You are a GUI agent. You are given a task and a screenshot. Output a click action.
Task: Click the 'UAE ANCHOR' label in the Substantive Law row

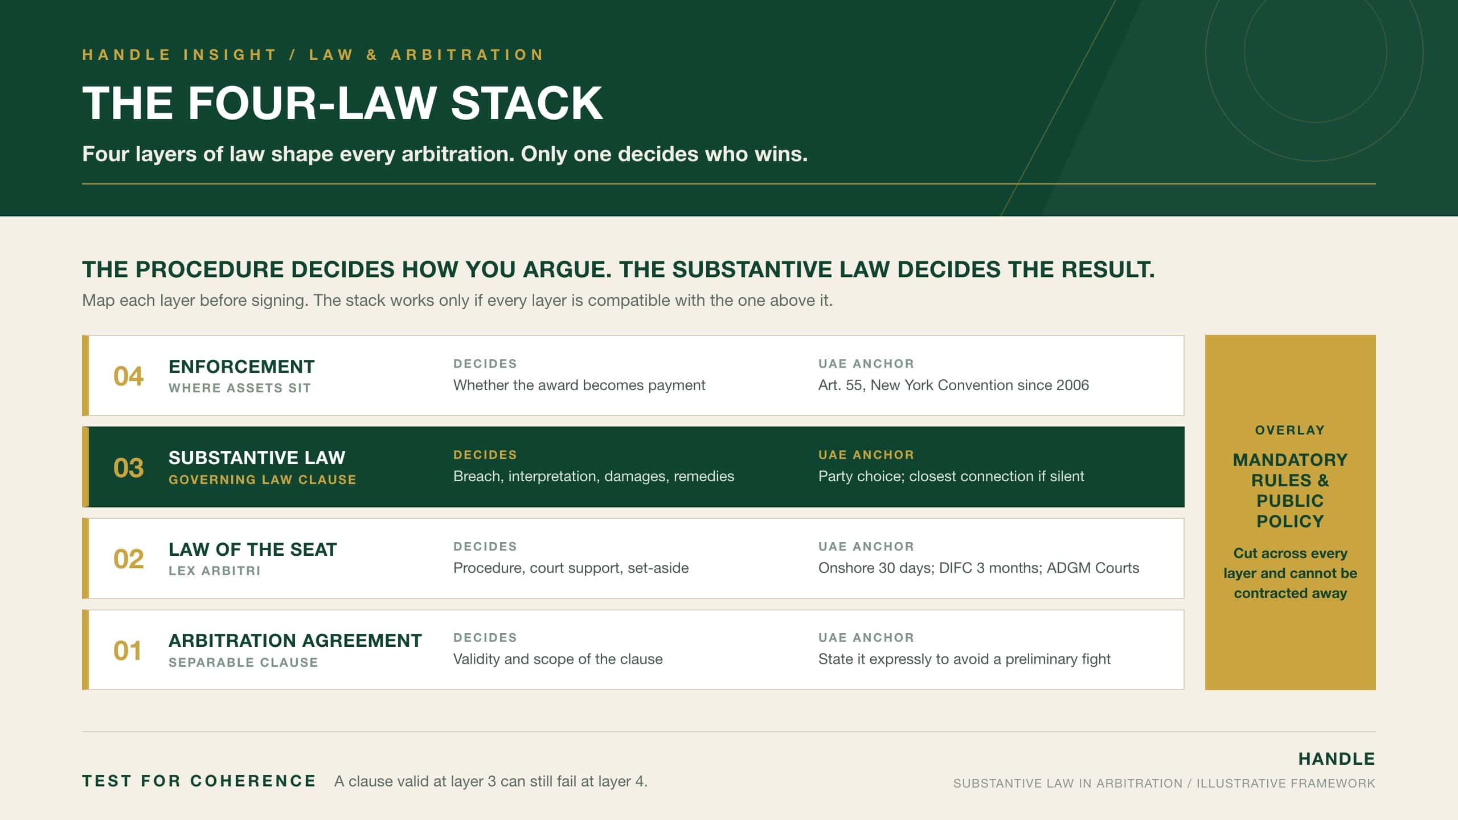[866, 455]
